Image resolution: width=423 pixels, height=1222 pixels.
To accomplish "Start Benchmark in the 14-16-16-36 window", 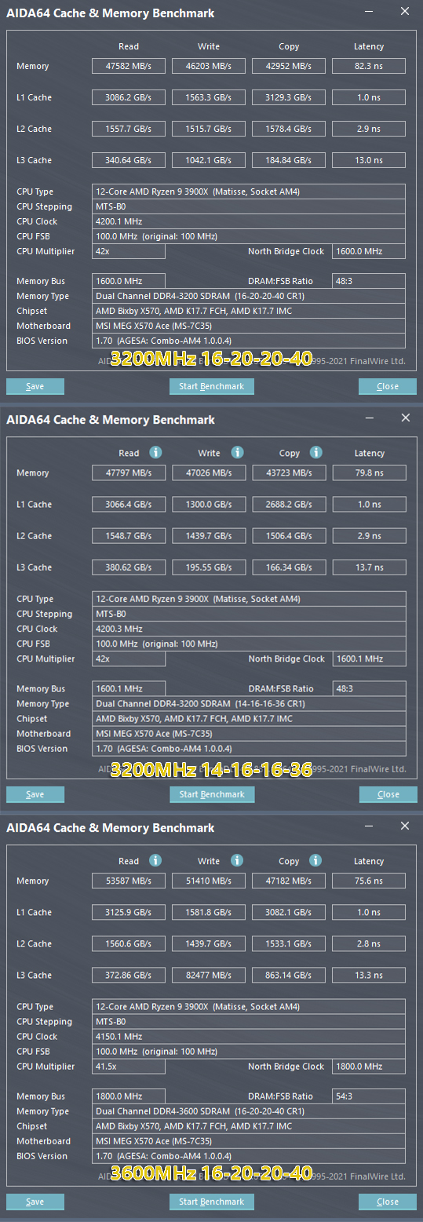I will coord(211,794).
